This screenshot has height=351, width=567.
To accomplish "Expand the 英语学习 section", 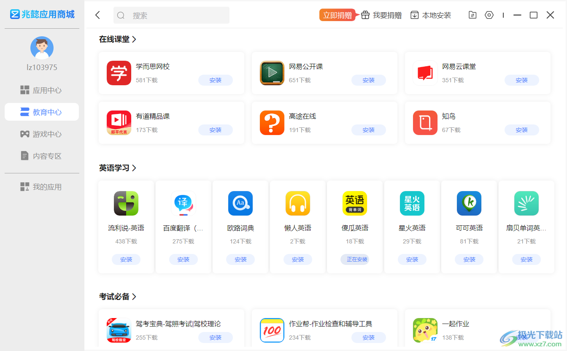I will 118,168.
